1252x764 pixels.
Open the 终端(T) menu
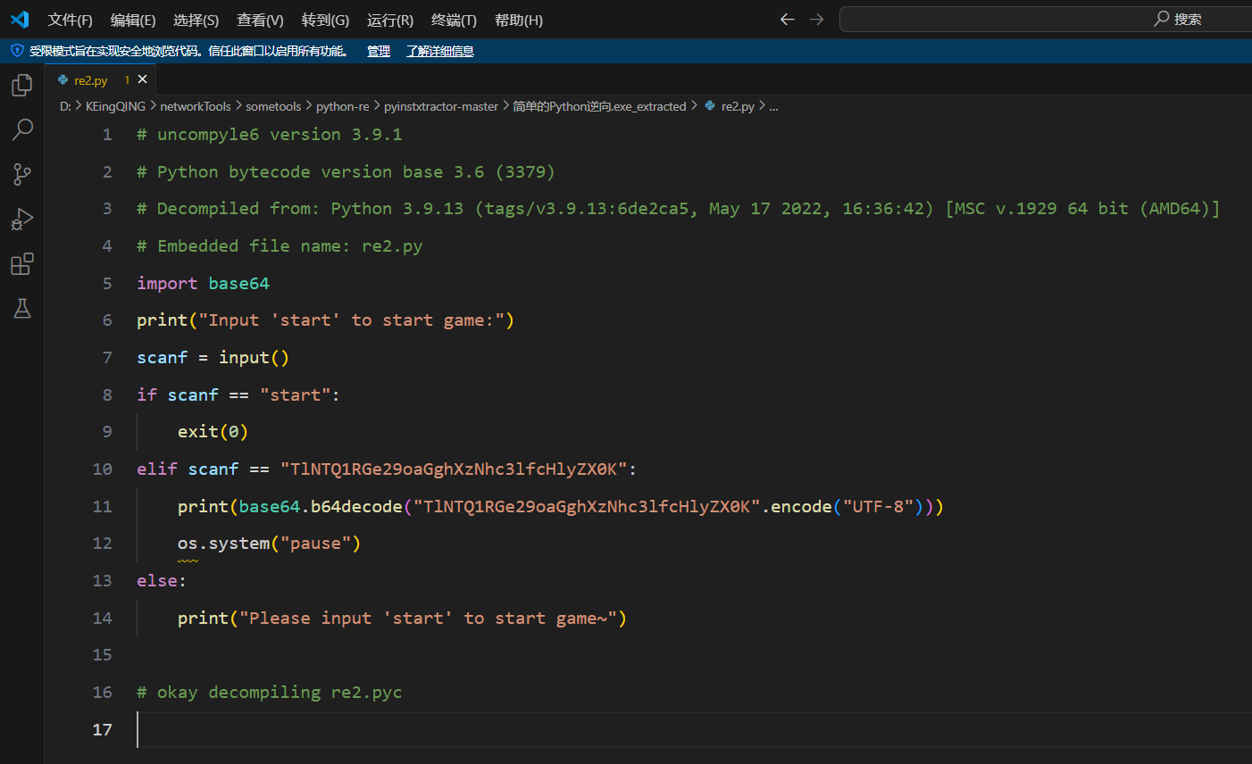tap(454, 20)
